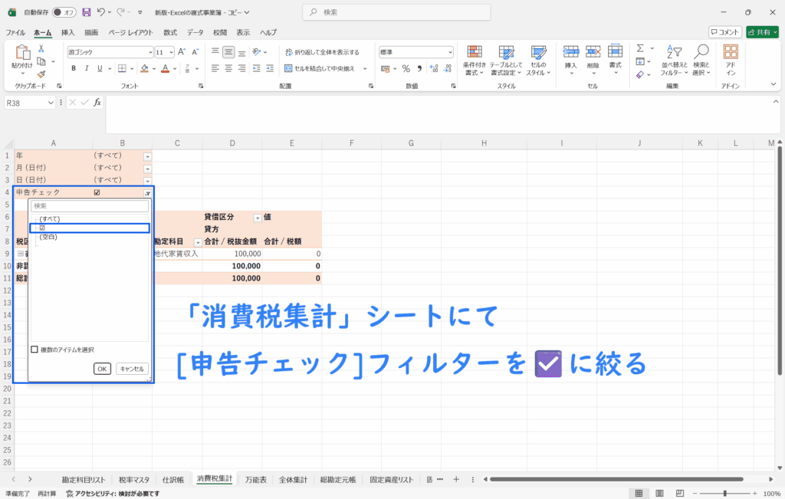The height and width of the screenshot is (499, 785).
Task: Click the AutoSum sigma icon
Action: 640,48
